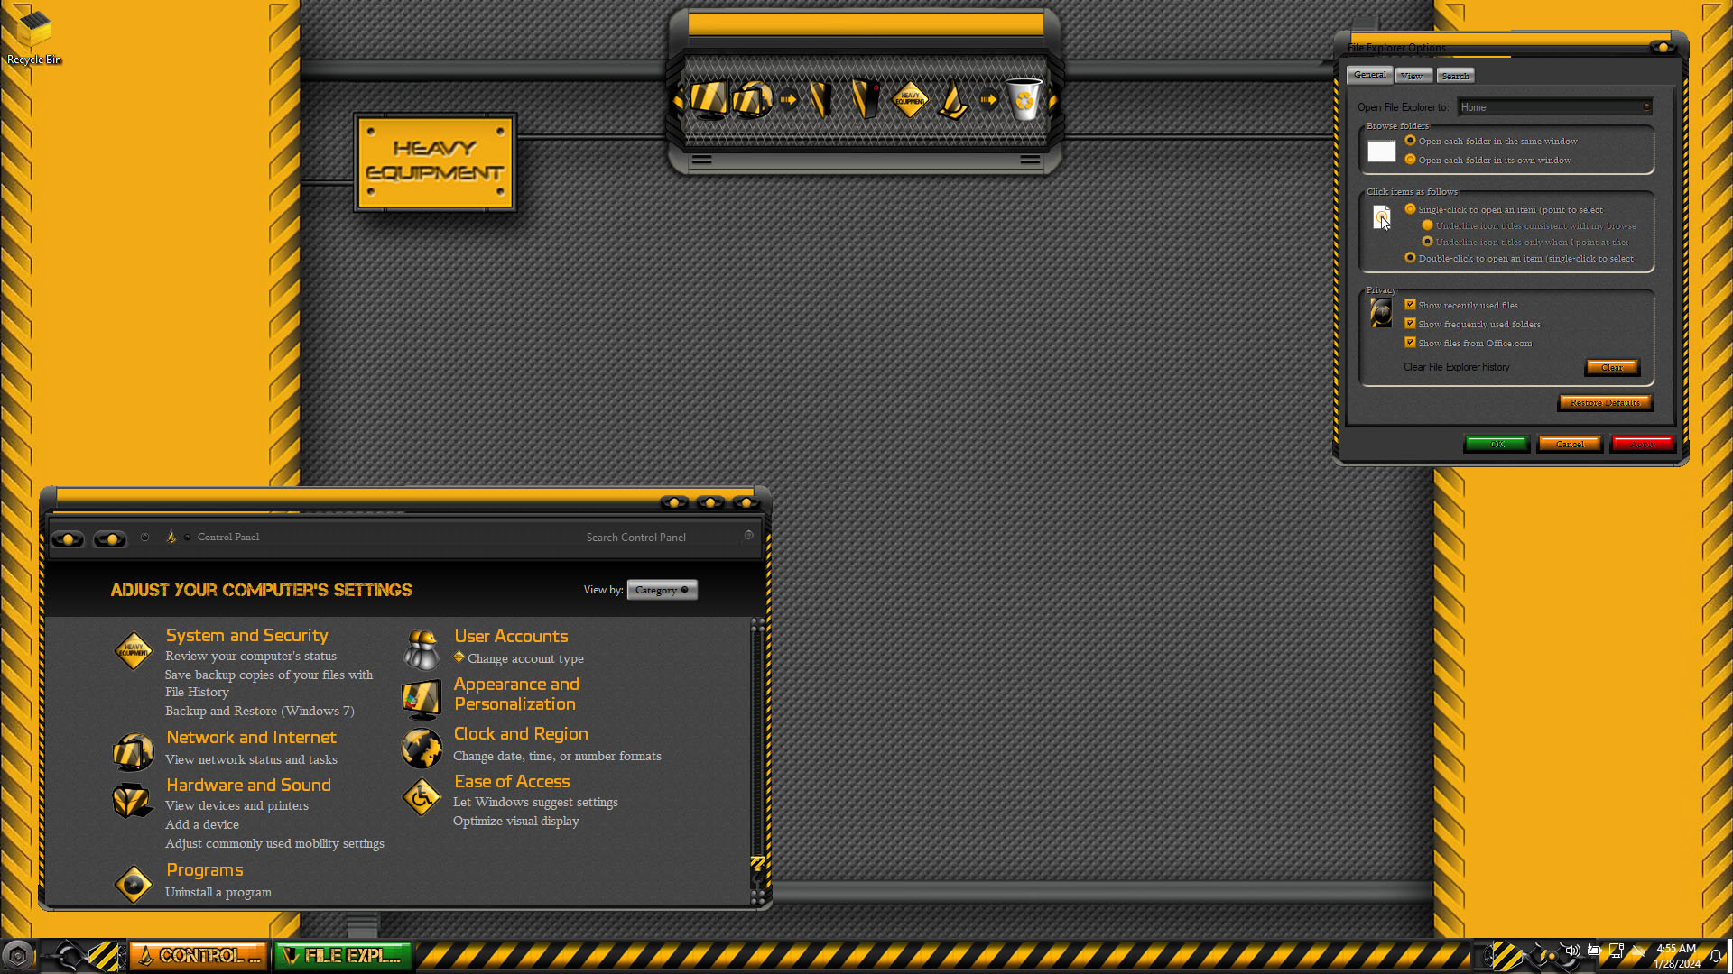Uncheck Show recently used files

[x=1410, y=305]
